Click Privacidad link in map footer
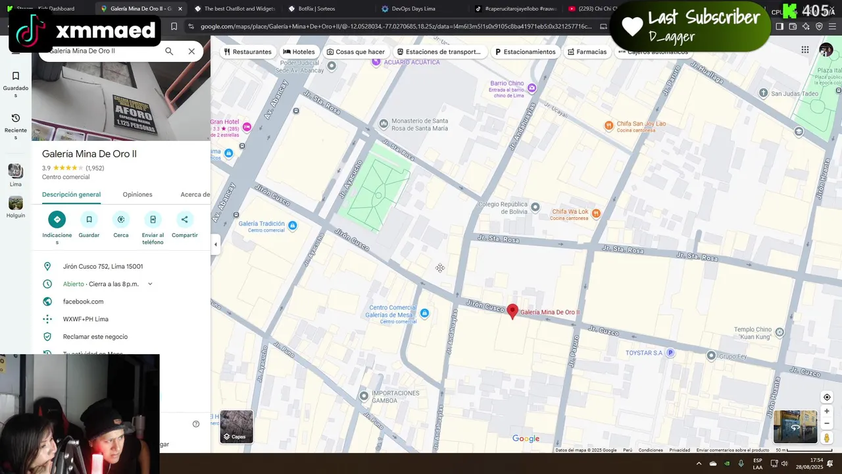Screen dimensions: 842x474 [680, 450]
